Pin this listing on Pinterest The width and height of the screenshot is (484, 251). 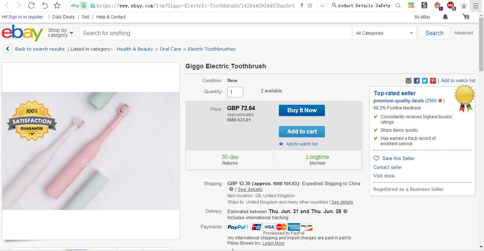pos(433,81)
